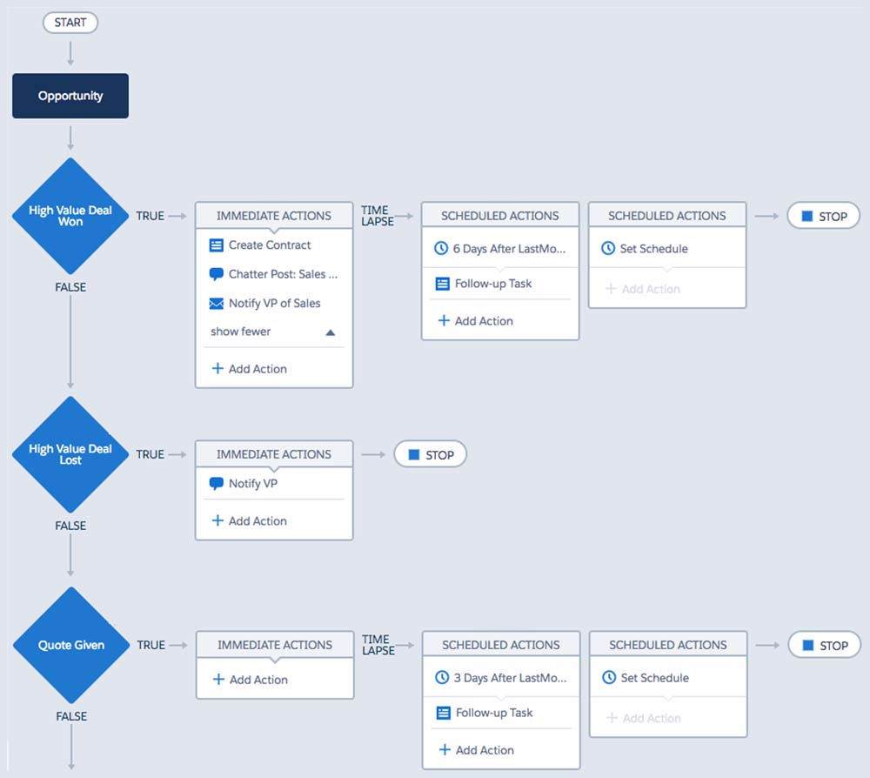Select the High Value Deal Lost criteria node

70,454
